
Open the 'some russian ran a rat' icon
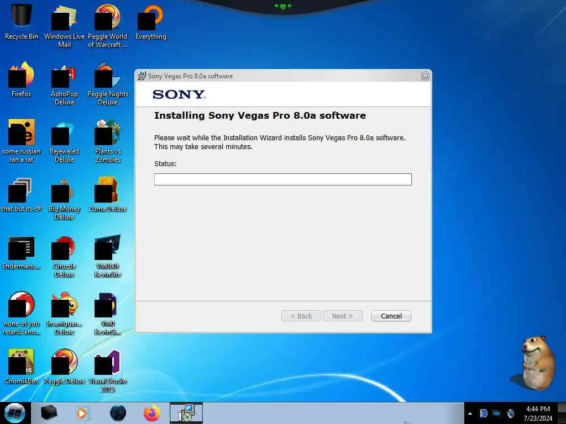click(x=22, y=141)
